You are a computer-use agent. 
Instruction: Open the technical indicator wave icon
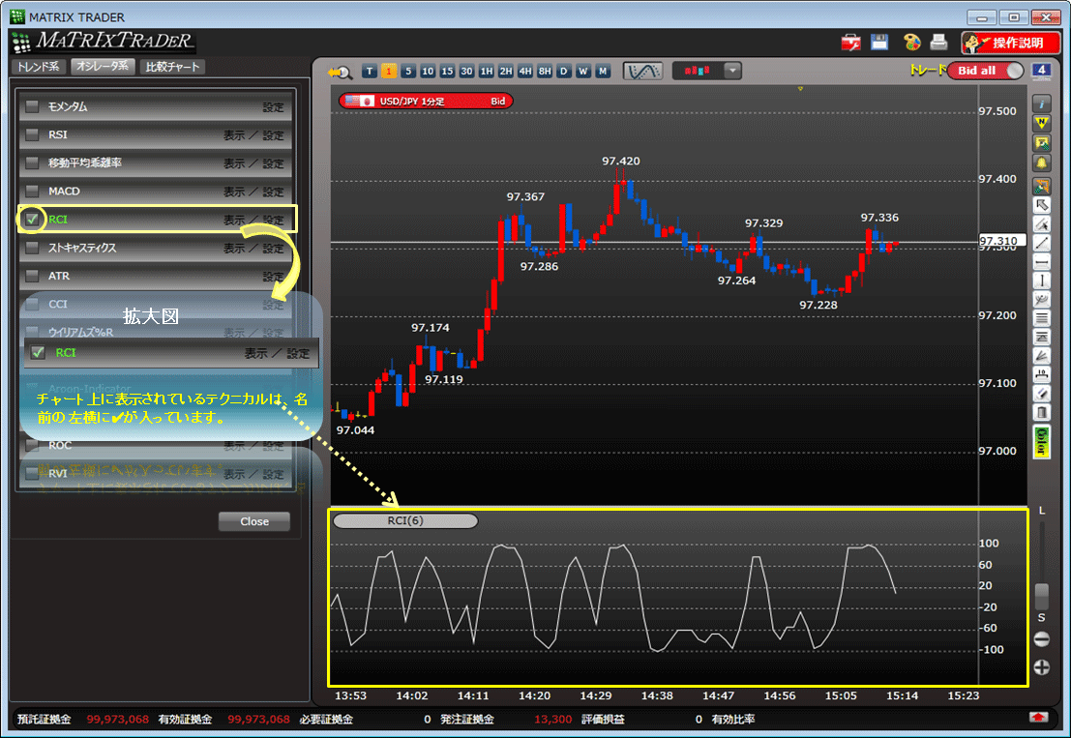(642, 71)
